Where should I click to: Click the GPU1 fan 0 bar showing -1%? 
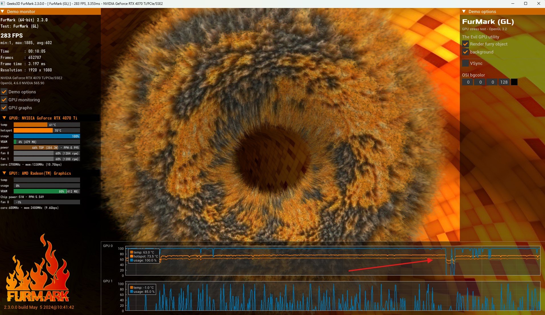coord(47,202)
